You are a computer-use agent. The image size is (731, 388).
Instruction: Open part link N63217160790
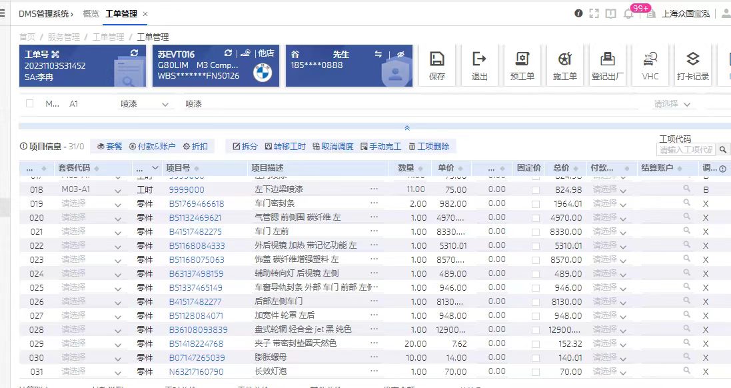point(196,372)
